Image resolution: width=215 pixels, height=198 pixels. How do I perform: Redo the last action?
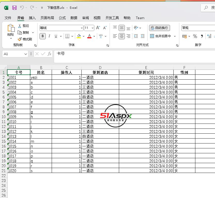tap(32, 7)
